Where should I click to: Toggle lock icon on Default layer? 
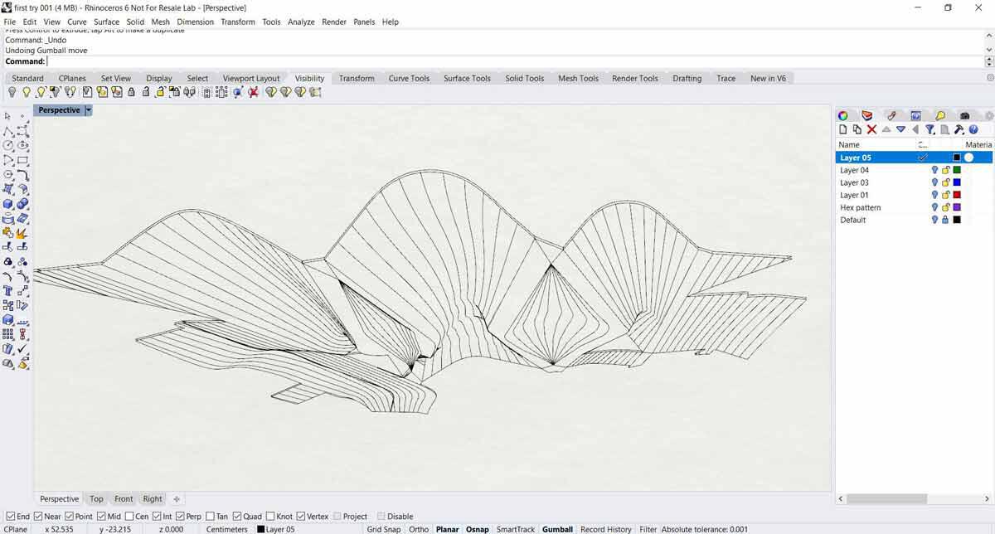point(945,220)
